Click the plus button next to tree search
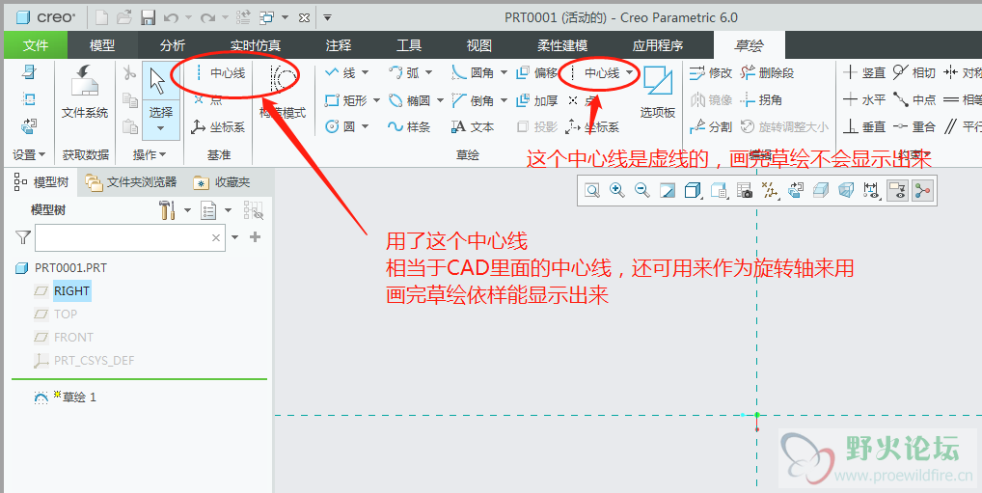The width and height of the screenshot is (982, 493). [x=255, y=237]
